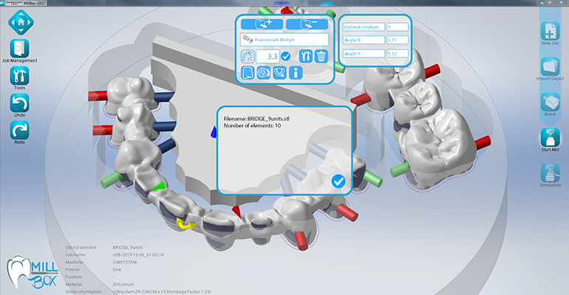Launch Start Mill
The image size is (569, 295).
coord(550,138)
